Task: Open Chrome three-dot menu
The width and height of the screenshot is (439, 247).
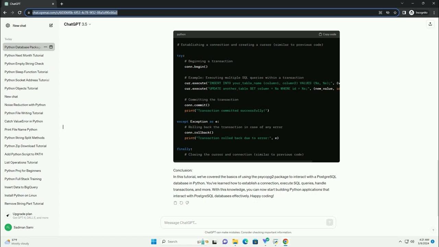Action: point(434,12)
